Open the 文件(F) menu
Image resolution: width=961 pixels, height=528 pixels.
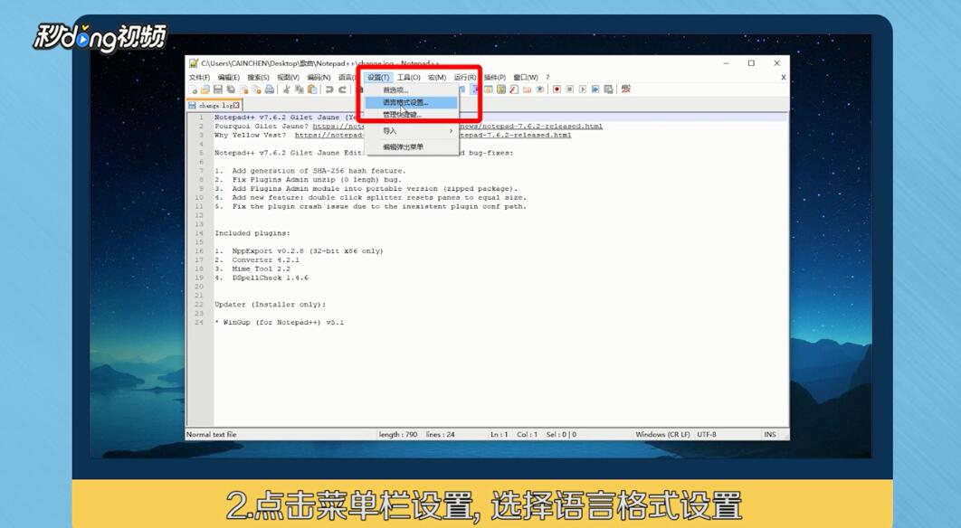point(200,77)
